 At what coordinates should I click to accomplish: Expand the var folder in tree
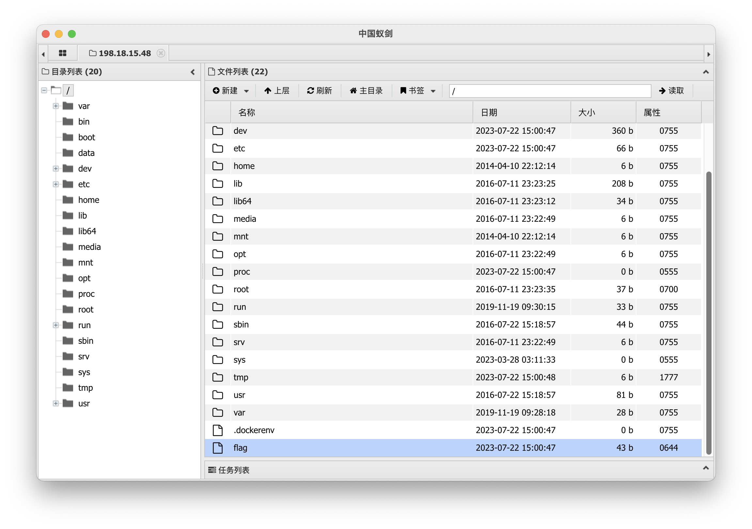click(x=56, y=106)
